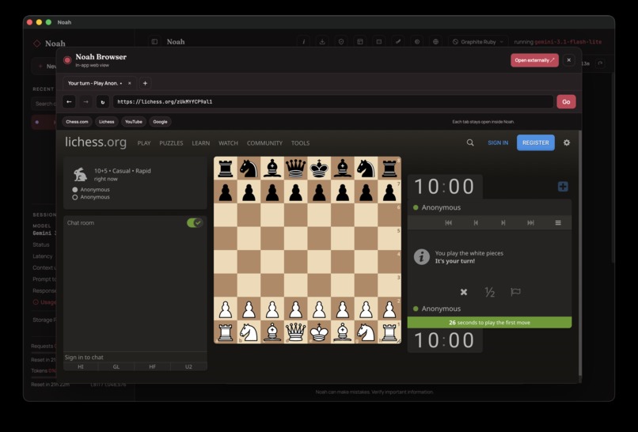Toggle sidebar icon left of Noah title
This screenshot has width=638, height=432.
pos(154,41)
